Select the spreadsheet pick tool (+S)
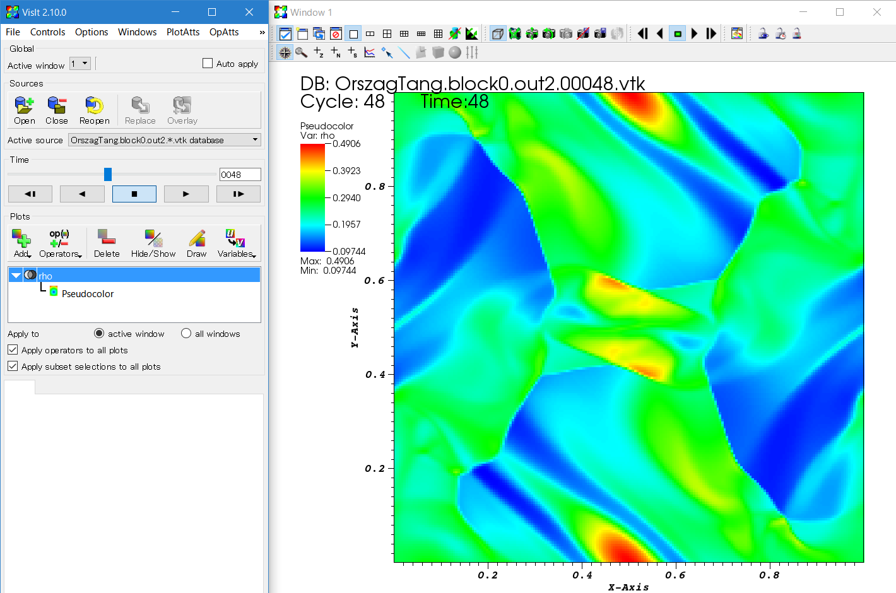The image size is (896, 593). (353, 52)
